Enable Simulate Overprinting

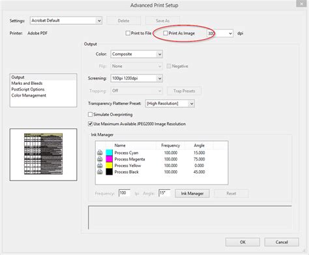90,114
